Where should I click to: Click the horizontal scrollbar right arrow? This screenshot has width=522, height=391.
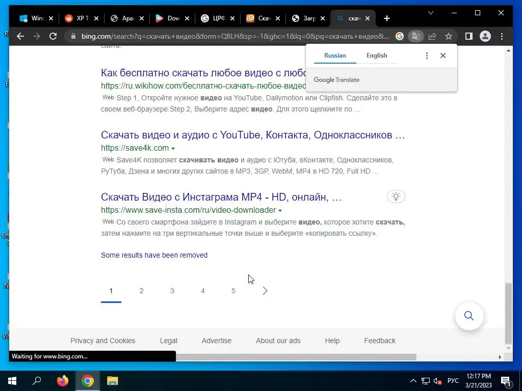tap(500, 357)
